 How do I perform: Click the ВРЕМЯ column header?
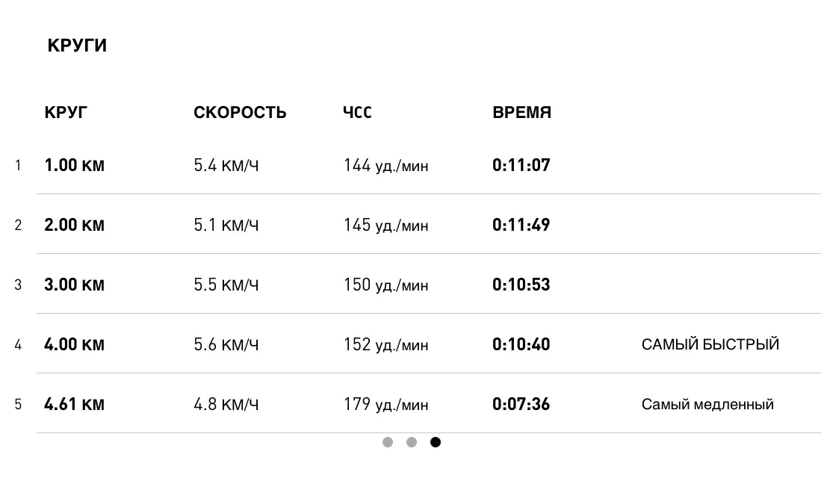521,113
